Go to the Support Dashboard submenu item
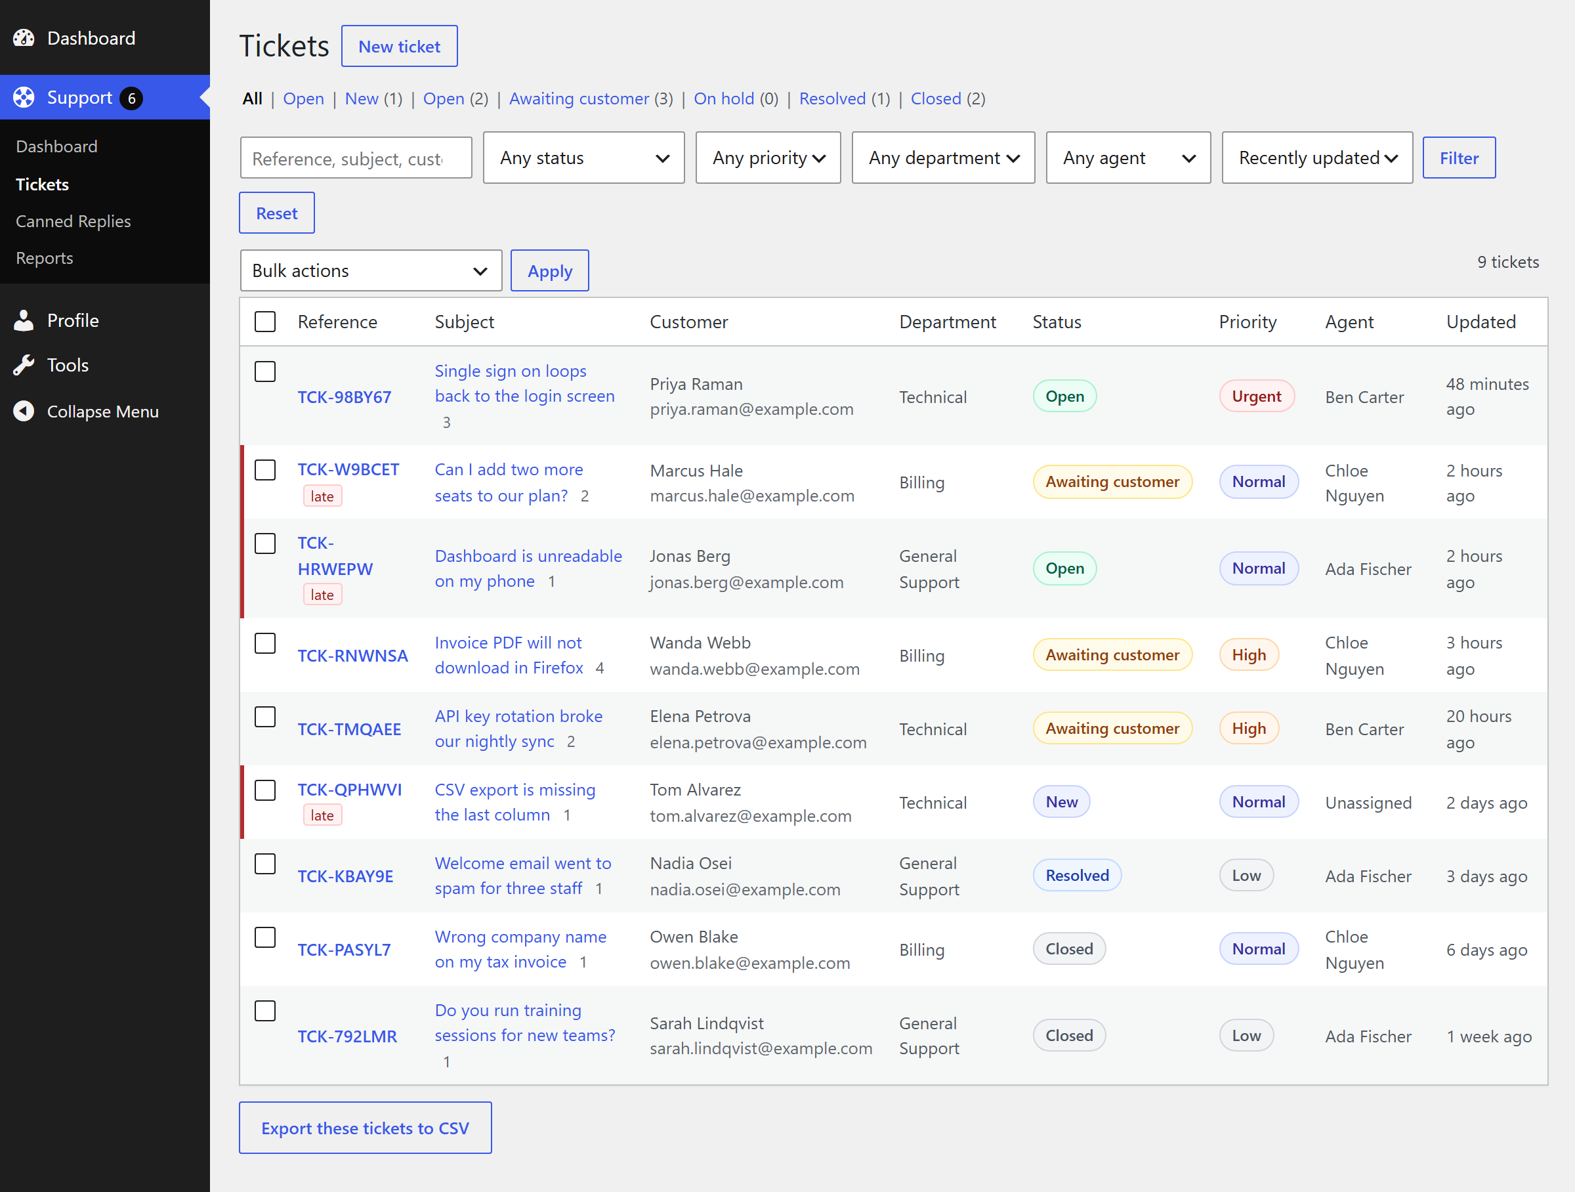The image size is (1575, 1192). [56, 146]
